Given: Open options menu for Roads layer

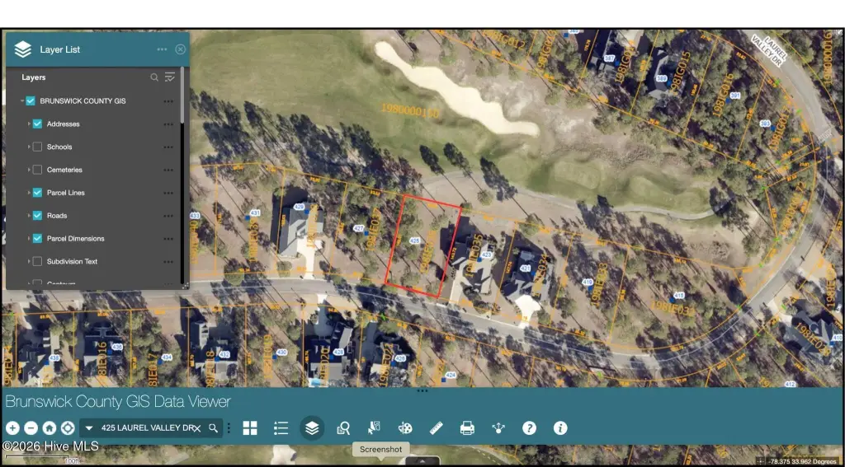Looking at the screenshot, I should click(168, 216).
